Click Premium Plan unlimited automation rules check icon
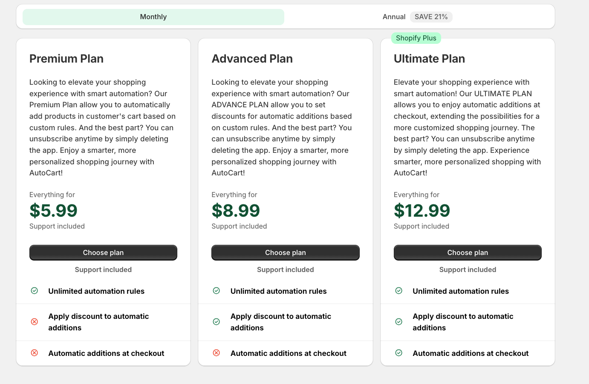 (x=35, y=291)
